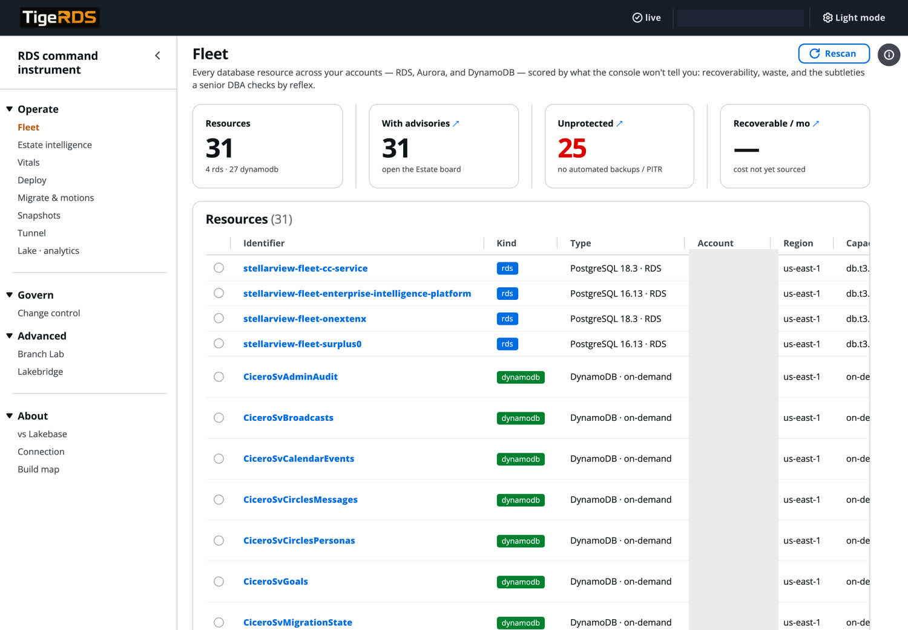
Task: Click the Region column header
Action: point(798,243)
